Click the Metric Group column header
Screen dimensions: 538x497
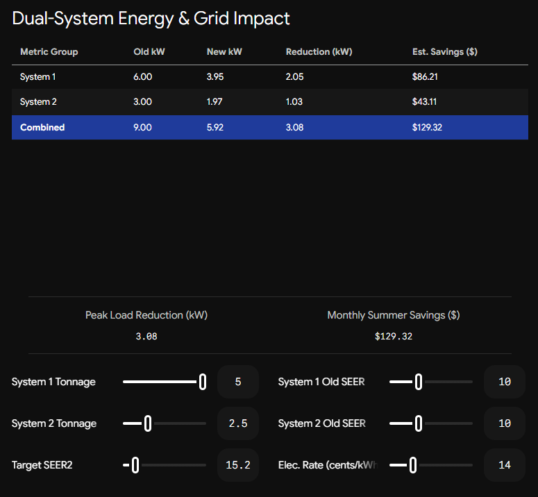click(49, 52)
